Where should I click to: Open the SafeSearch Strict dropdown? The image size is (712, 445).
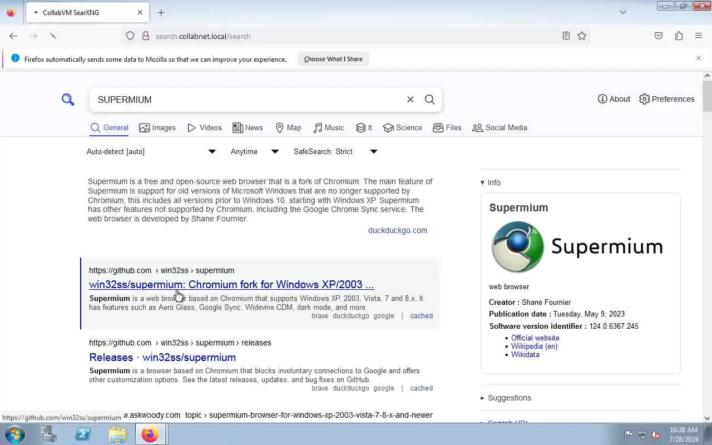[335, 151]
